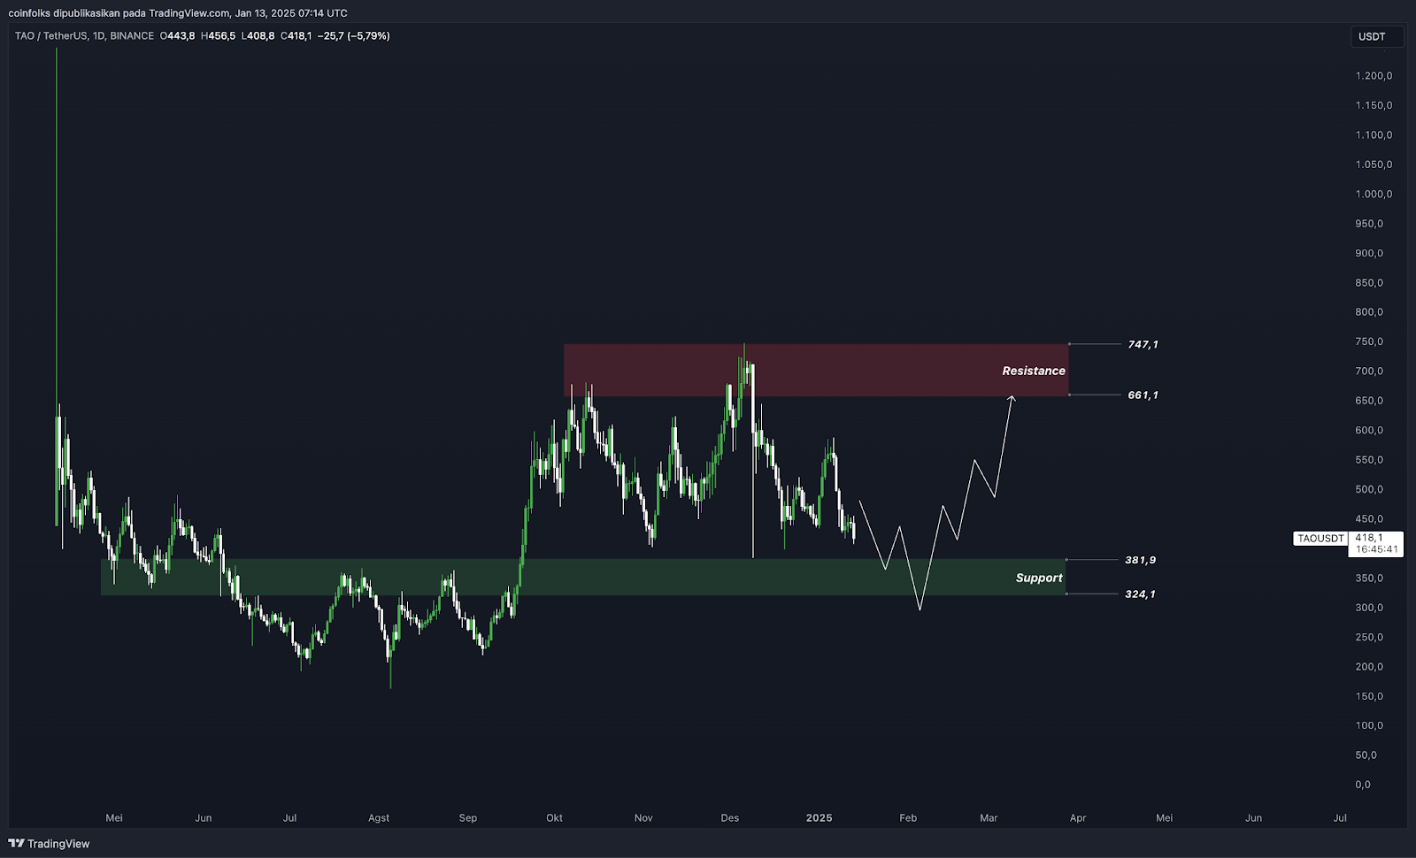The height and width of the screenshot is (858, 1416).
Task: Click the TAOUSDT symbol tag on price axis
Action: pos(1320,539)
